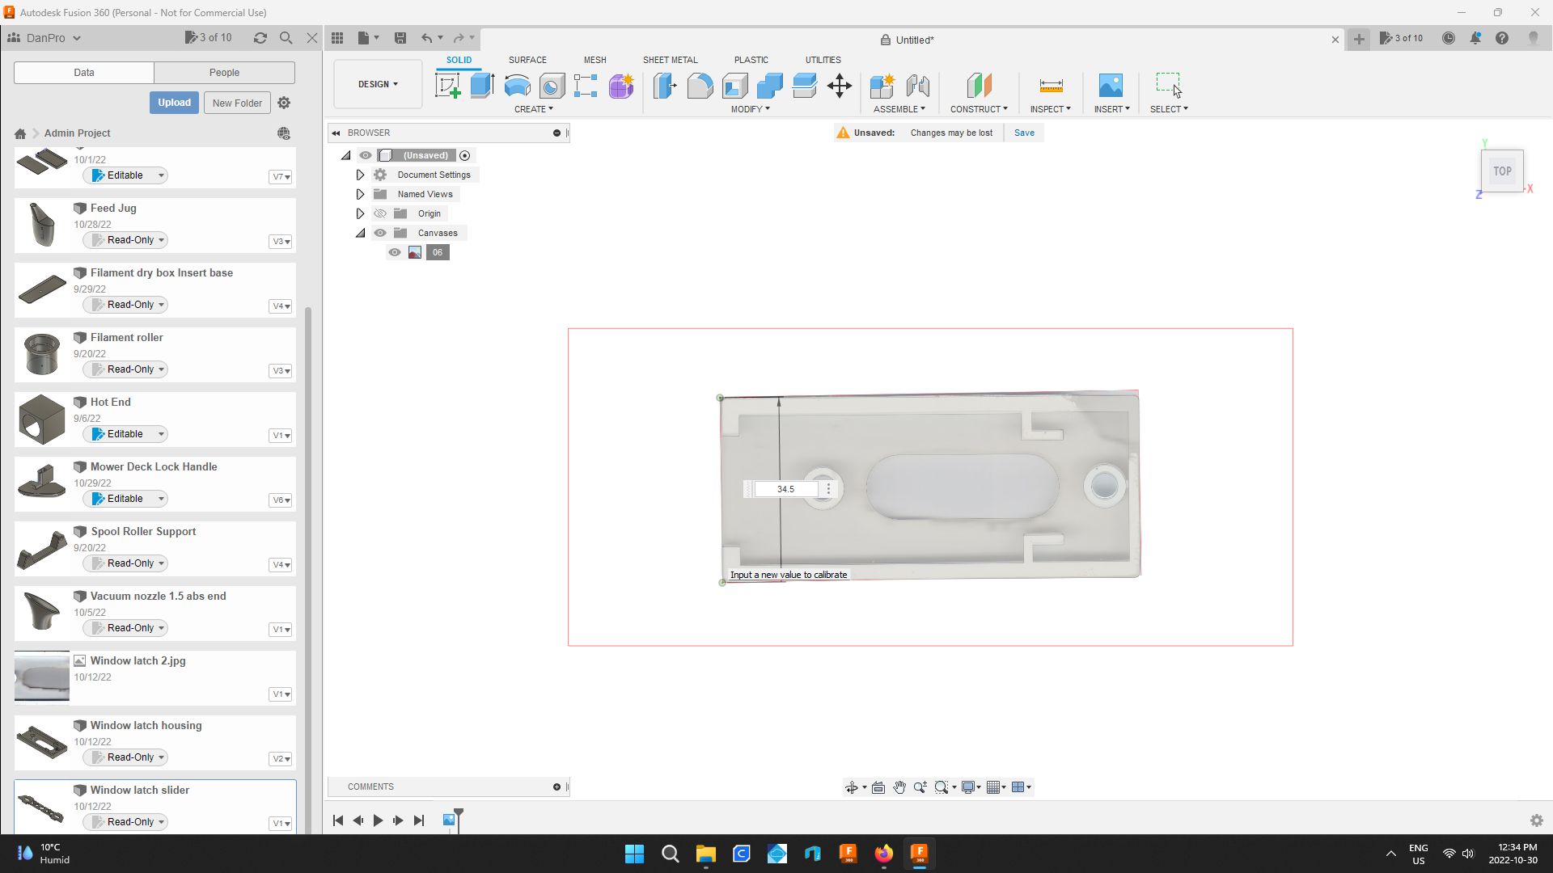Activate the Extrude tool

(x=482, y=86)
